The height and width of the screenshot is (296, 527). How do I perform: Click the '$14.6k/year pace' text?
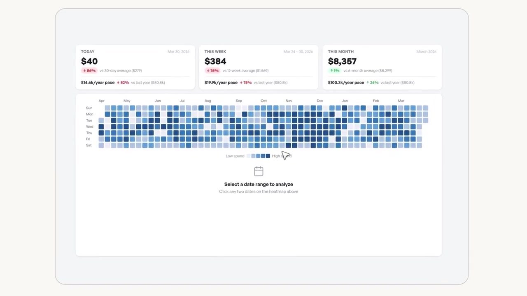[98, 83]
